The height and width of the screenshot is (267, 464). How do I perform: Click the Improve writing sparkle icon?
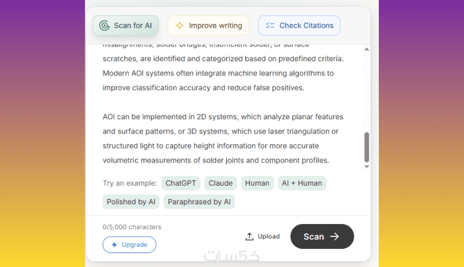click(179, 26)
